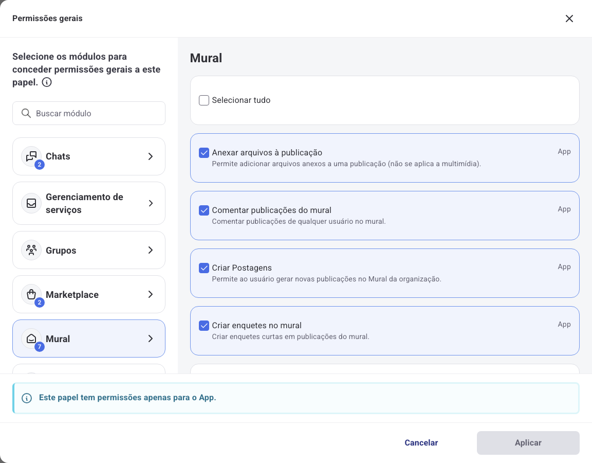Click the Anexar arquivos à publicação title
The height and width of the screenshot is (463, 592).
tap(267, 153)
